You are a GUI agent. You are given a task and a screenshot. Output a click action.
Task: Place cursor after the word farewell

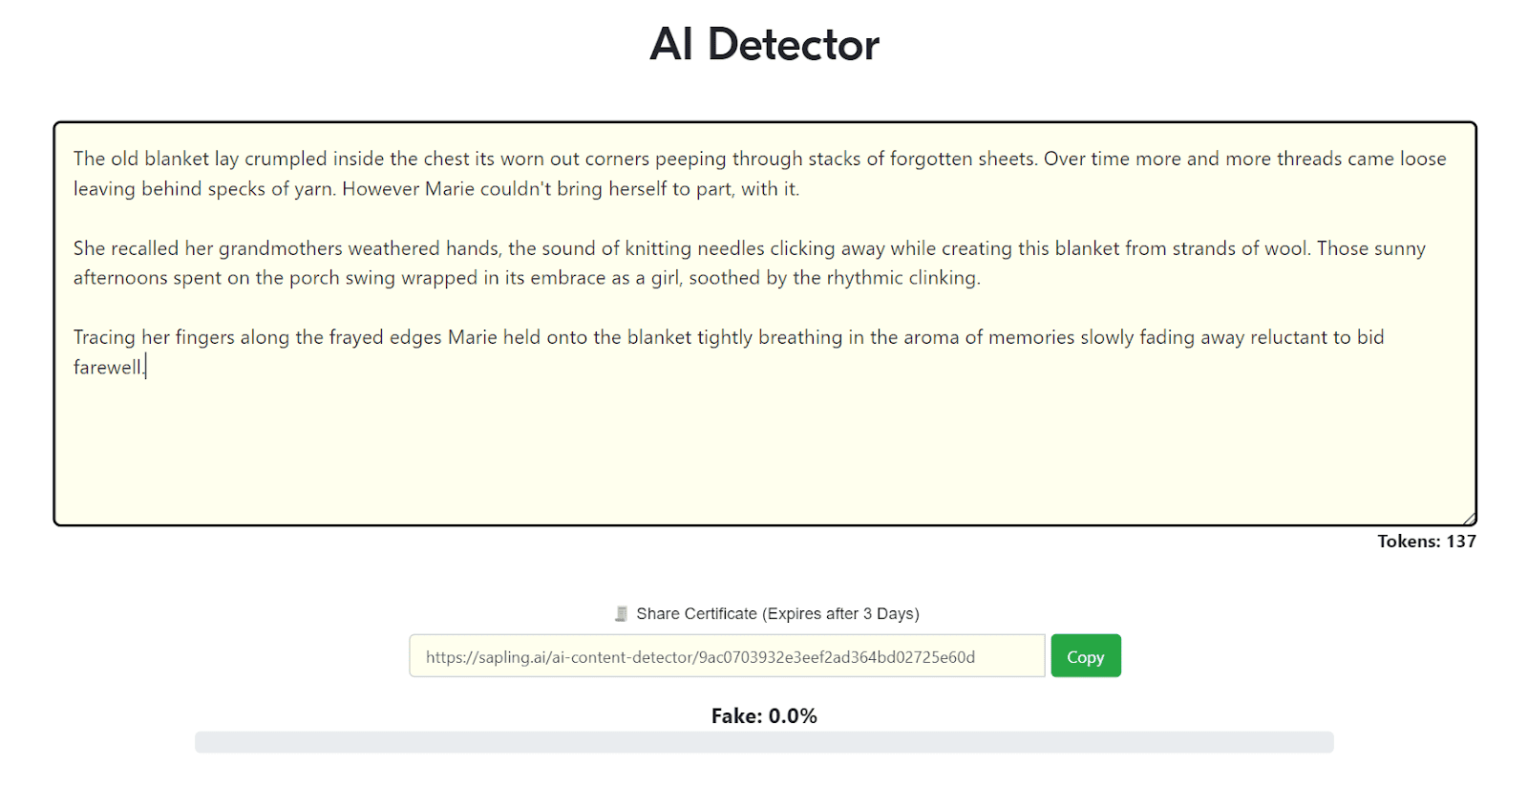pyautogui.click(x=145, y=367)
